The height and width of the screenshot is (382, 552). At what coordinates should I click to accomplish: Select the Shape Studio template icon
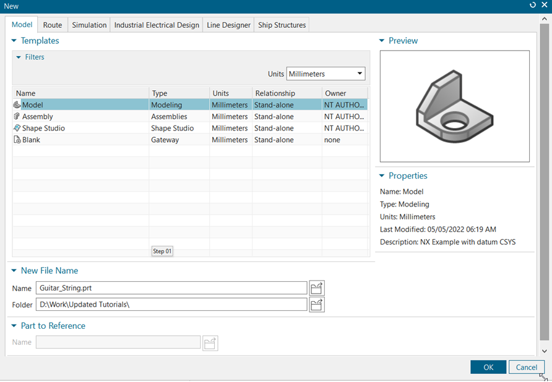17,128
